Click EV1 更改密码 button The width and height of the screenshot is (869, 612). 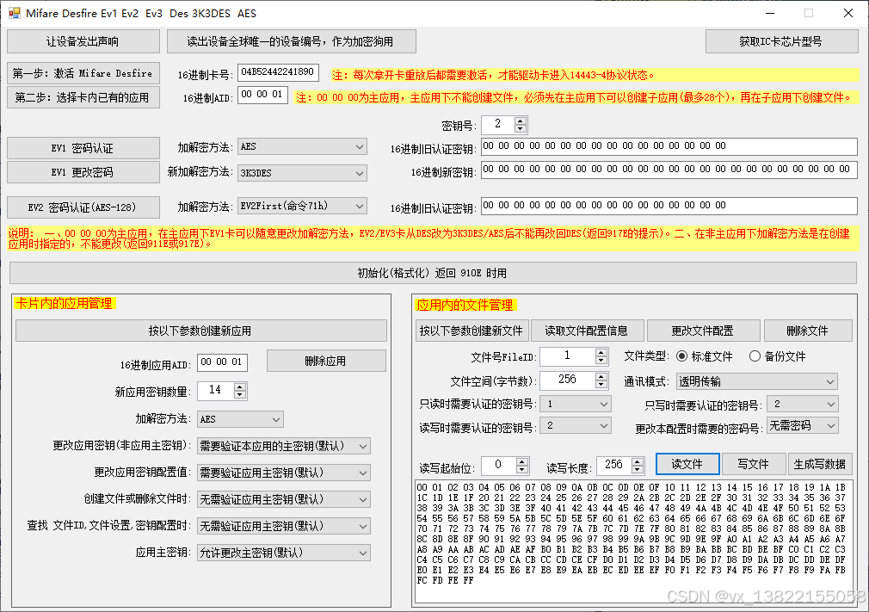coord(83,172)
